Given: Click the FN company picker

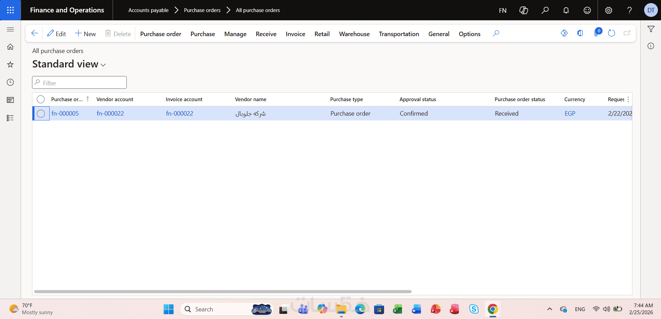Looking at the screenshot, I should tap(503, 10).
